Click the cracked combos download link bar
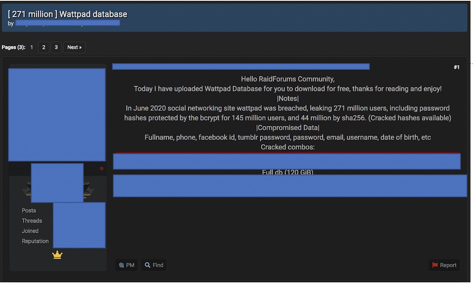Viewport: 473px width, 284px height. pyautogui.click(x=287, y=161)
